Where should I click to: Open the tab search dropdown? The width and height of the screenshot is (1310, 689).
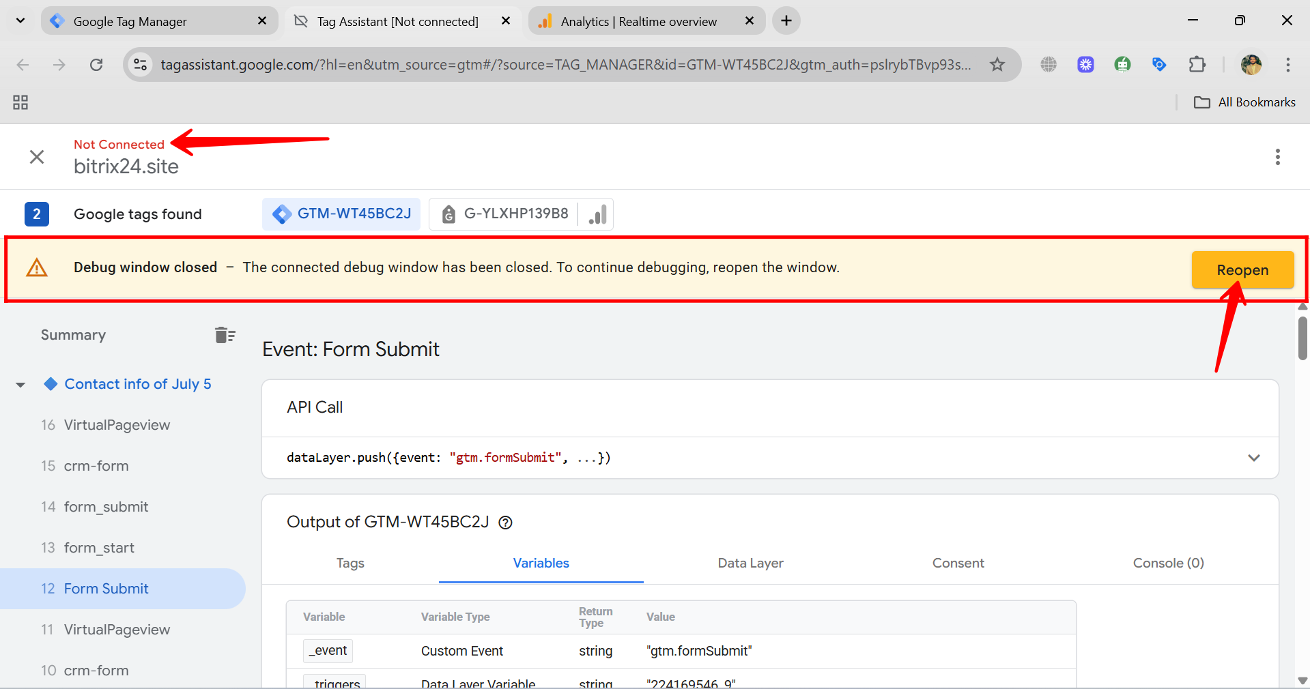click(20, 20)
